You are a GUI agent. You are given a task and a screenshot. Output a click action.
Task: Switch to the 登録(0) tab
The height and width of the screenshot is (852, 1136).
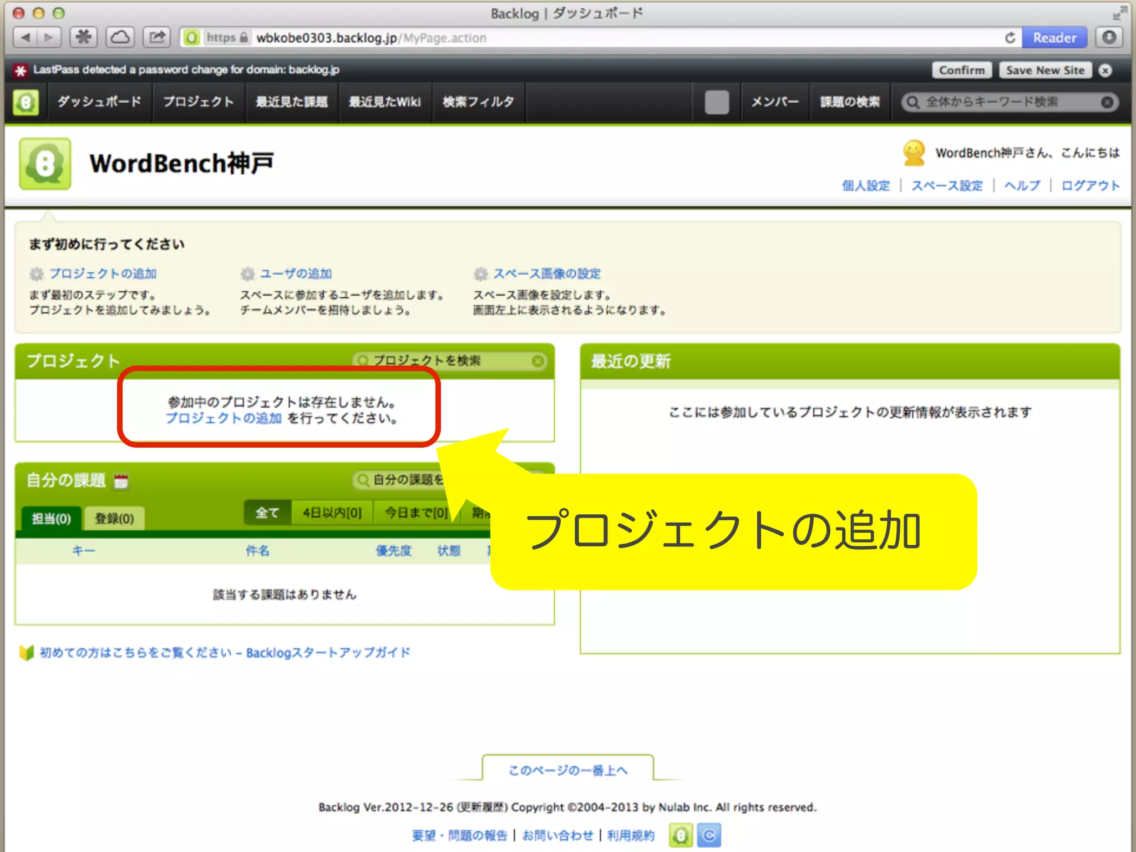tap(114, 519)
